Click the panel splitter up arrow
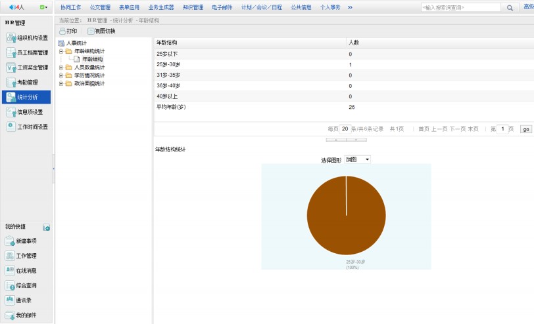The image size is (534, 324). [x=336, y=140]
